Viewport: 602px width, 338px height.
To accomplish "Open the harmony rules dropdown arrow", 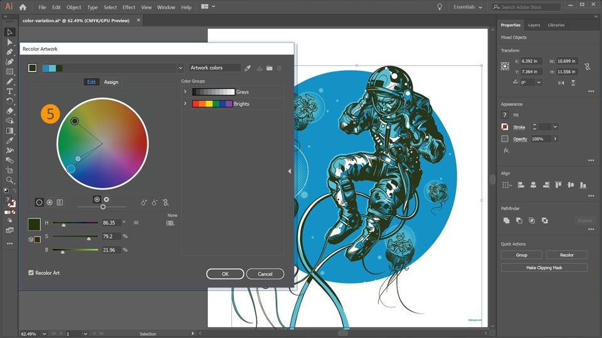I will [x=181, y=68].
